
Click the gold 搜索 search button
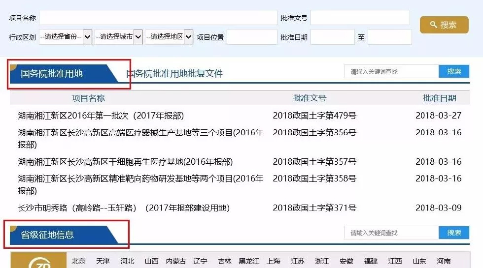[444, 25]
